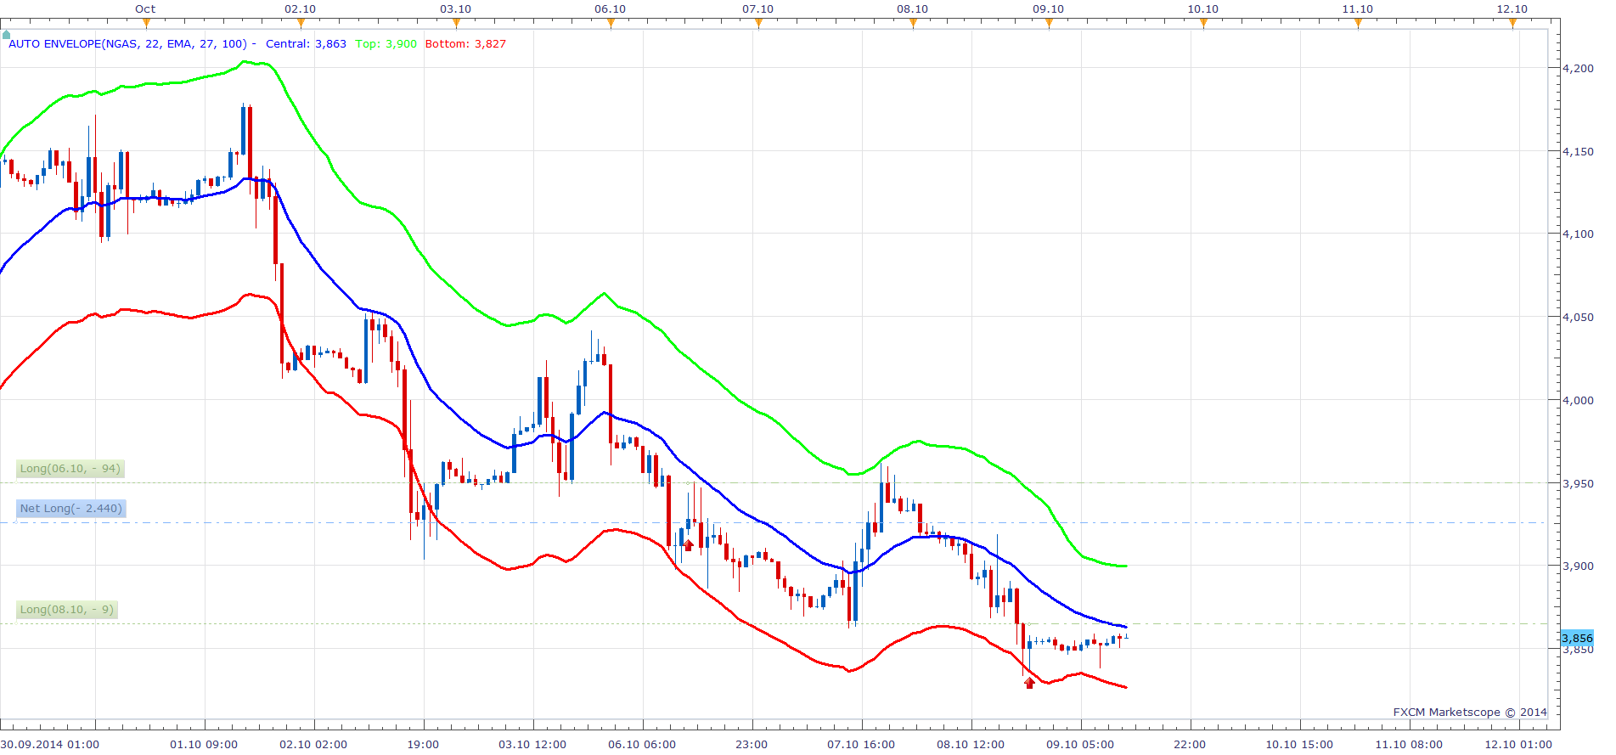Click the teal marker icon at chart top-left
The width and height of the screenshot is (1616, 755).
click(x=6, y=35)
